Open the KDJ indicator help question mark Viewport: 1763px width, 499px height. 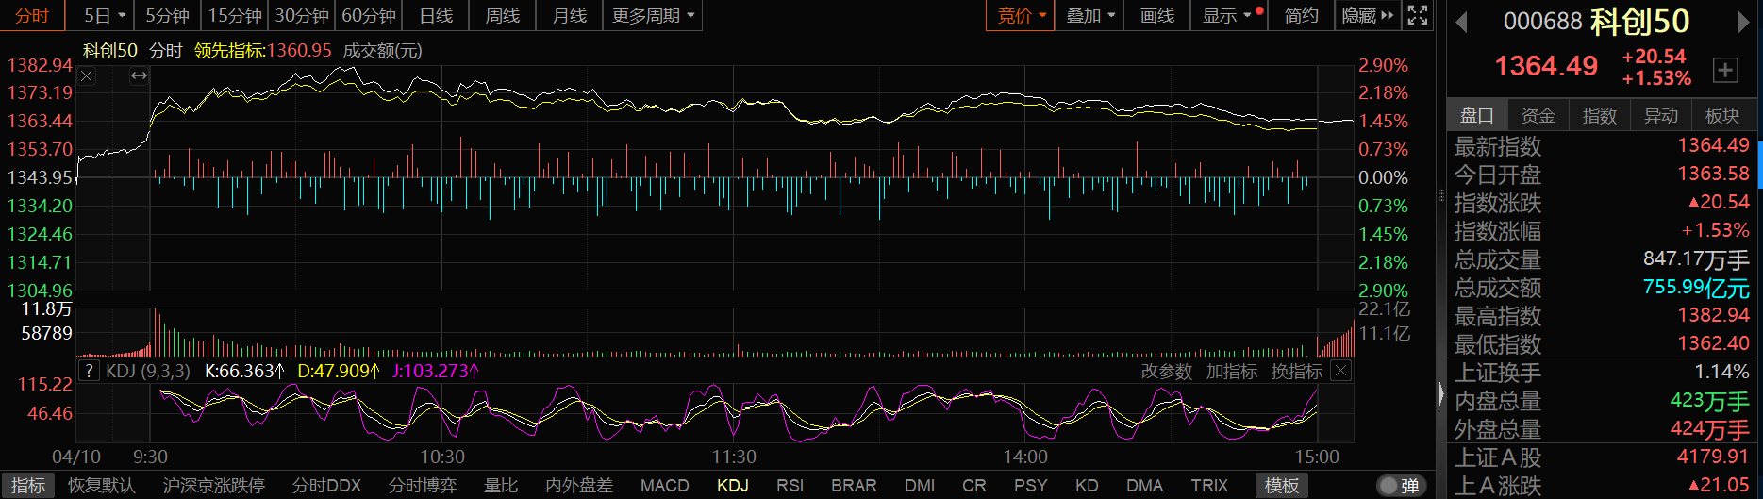pos(89,371)
